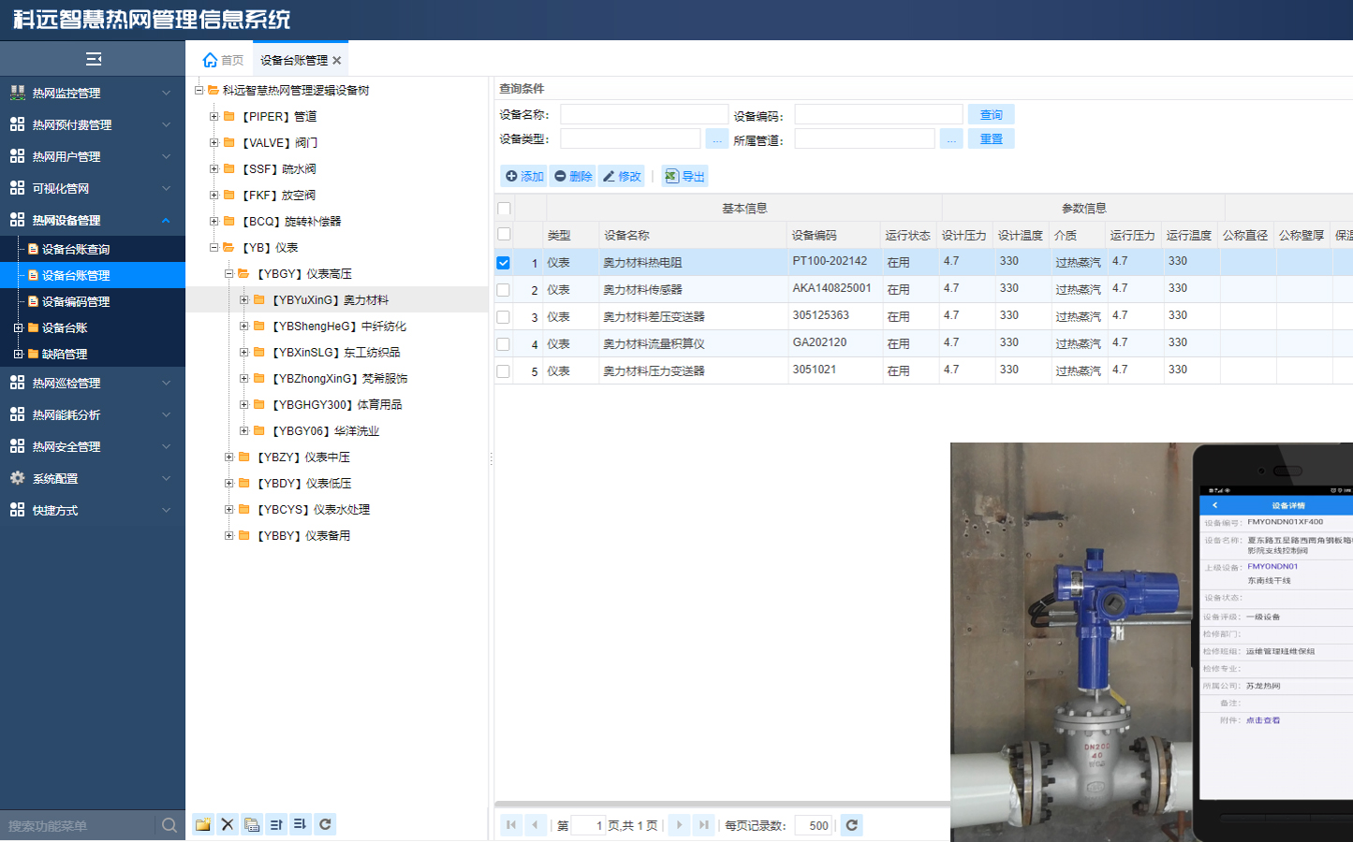Click the refresh icon below the device tree

point(325,824)
